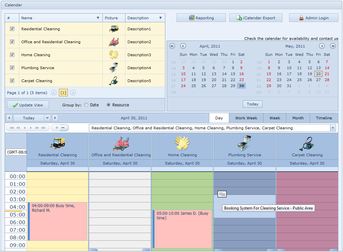Viewport: 343px width, 252px height.
Task: Click scheduler previous day arrow
Action: click(x=9, y=118)
